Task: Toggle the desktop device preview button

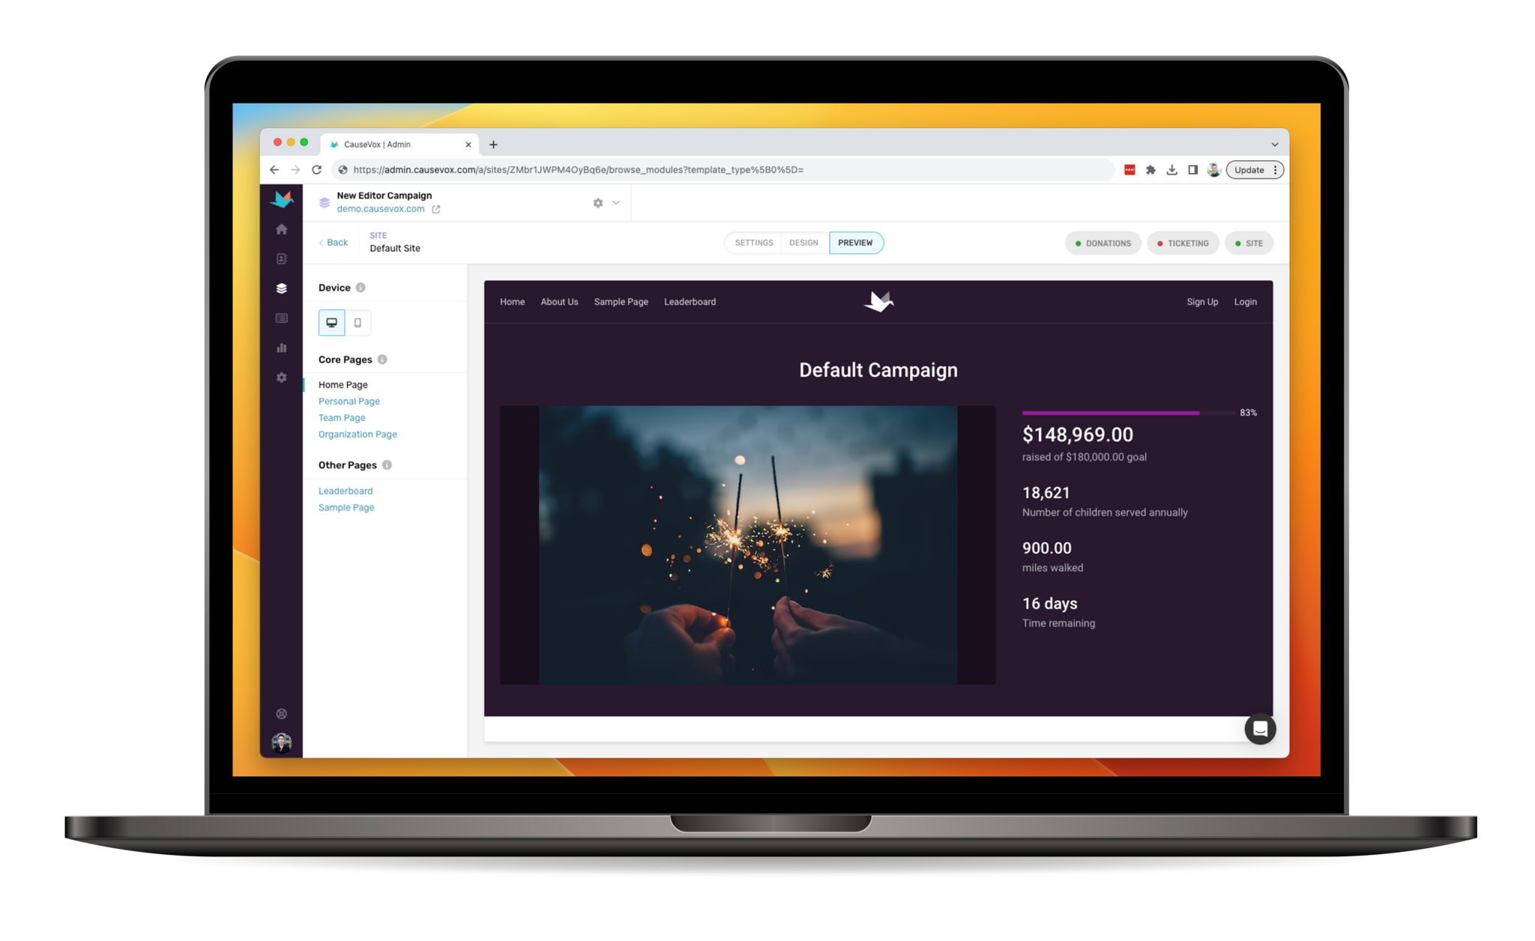Action: pyautogui.click(x=331, y=322)
